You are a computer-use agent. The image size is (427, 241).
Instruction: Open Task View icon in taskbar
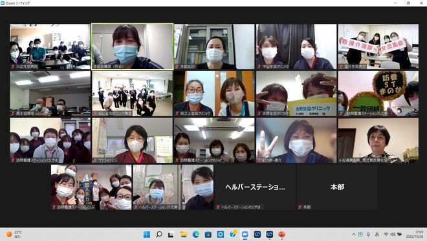(x=171, y=234)
